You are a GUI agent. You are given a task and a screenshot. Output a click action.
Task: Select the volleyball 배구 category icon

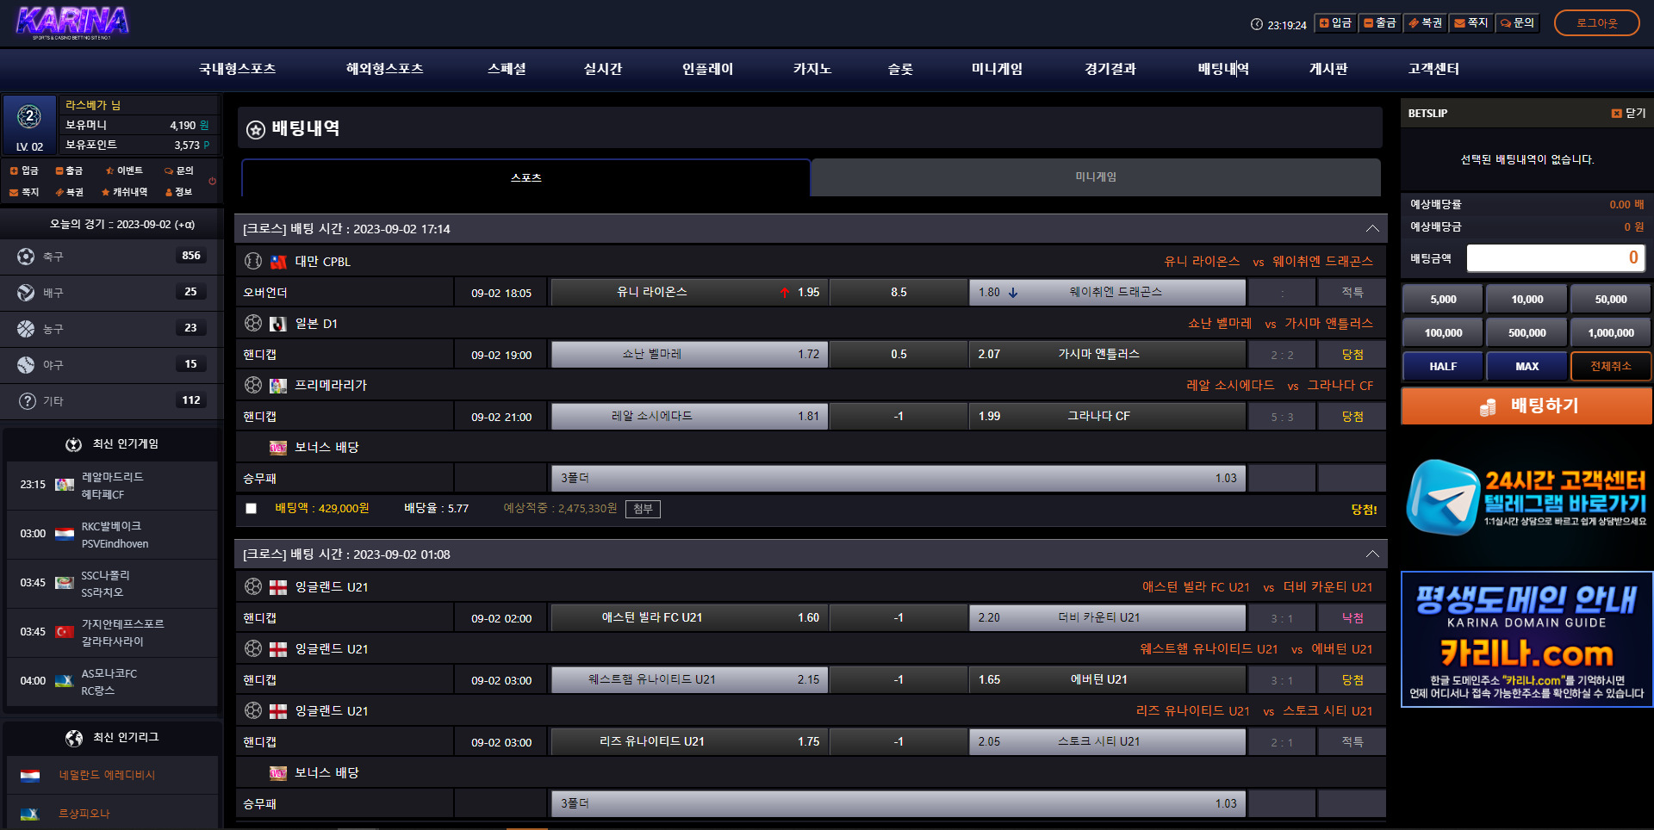click(x=26, y=293)
